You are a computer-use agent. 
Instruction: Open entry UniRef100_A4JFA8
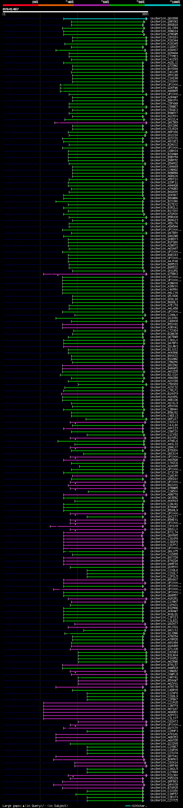click(x=164, y=261)
